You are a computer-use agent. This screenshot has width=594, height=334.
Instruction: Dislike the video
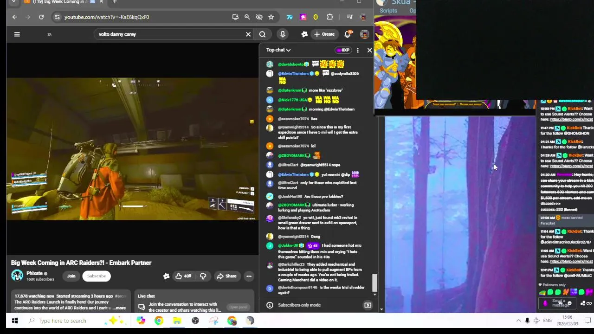pos(203,276)
